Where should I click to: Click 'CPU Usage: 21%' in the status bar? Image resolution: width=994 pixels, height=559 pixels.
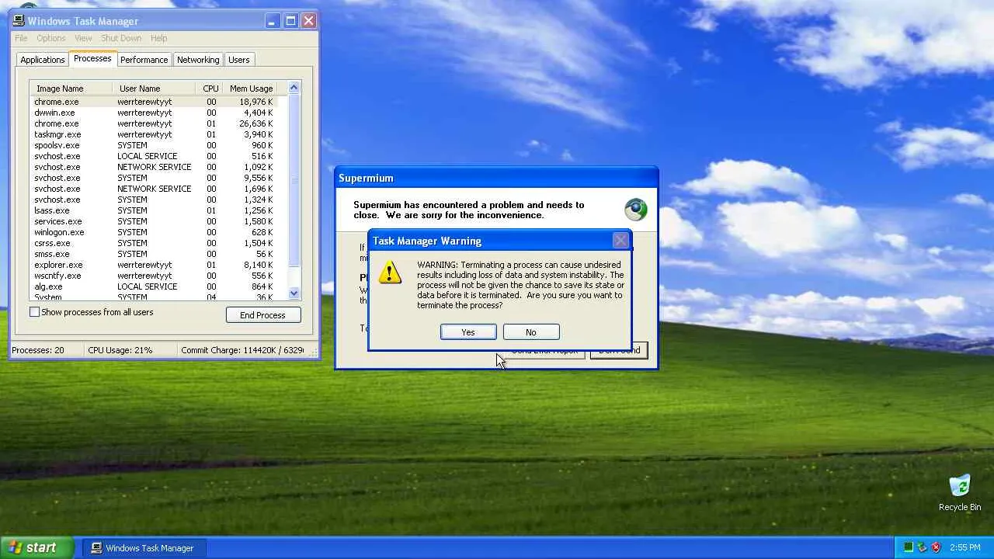(120, 350)
